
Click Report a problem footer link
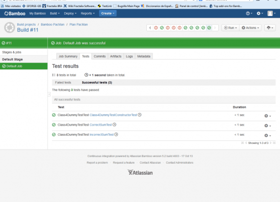pyautogui.click(x=97, y=163)
